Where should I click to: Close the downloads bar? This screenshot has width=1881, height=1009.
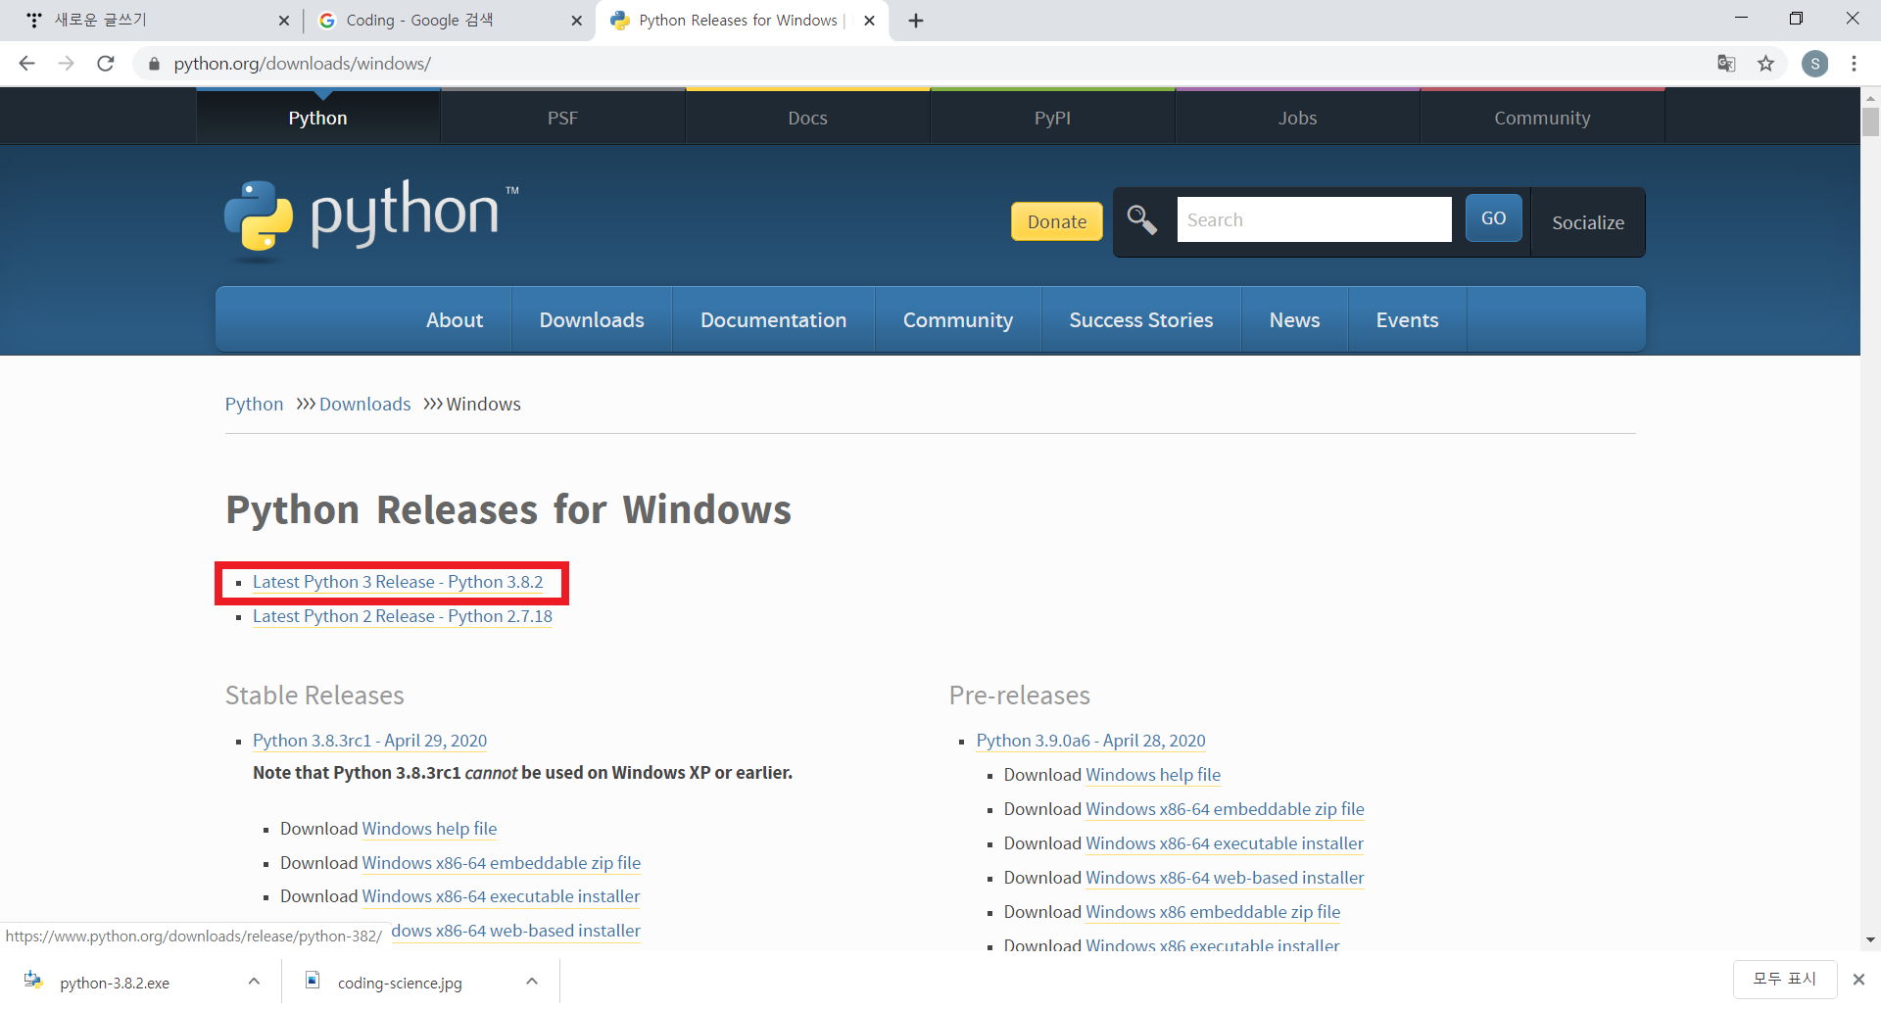[1858, 979]
